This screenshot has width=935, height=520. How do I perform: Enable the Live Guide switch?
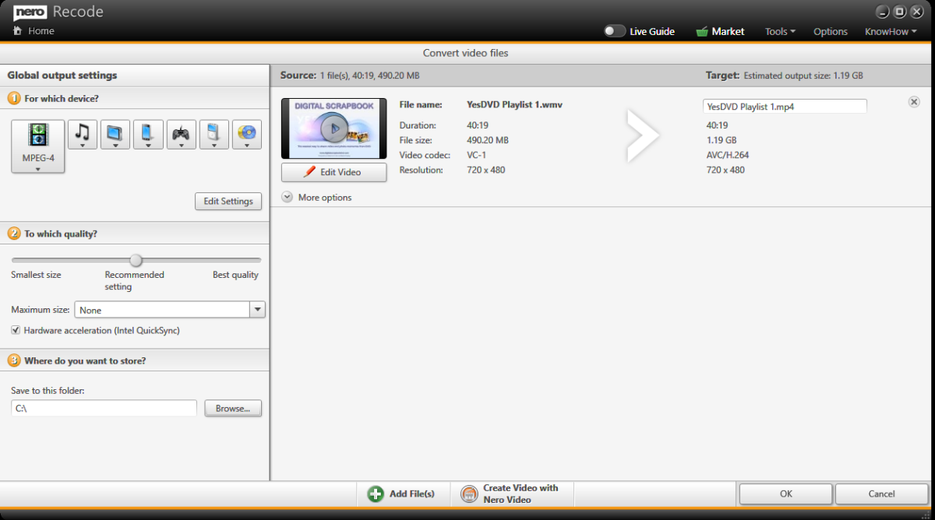point(615,30)
